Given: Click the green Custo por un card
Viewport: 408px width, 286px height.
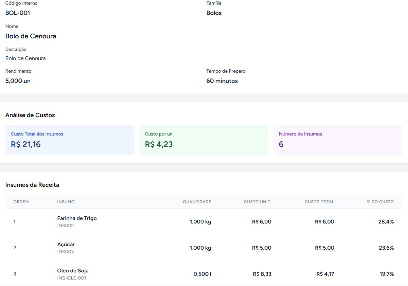Looking at the screenshot, I should point(203,140).
